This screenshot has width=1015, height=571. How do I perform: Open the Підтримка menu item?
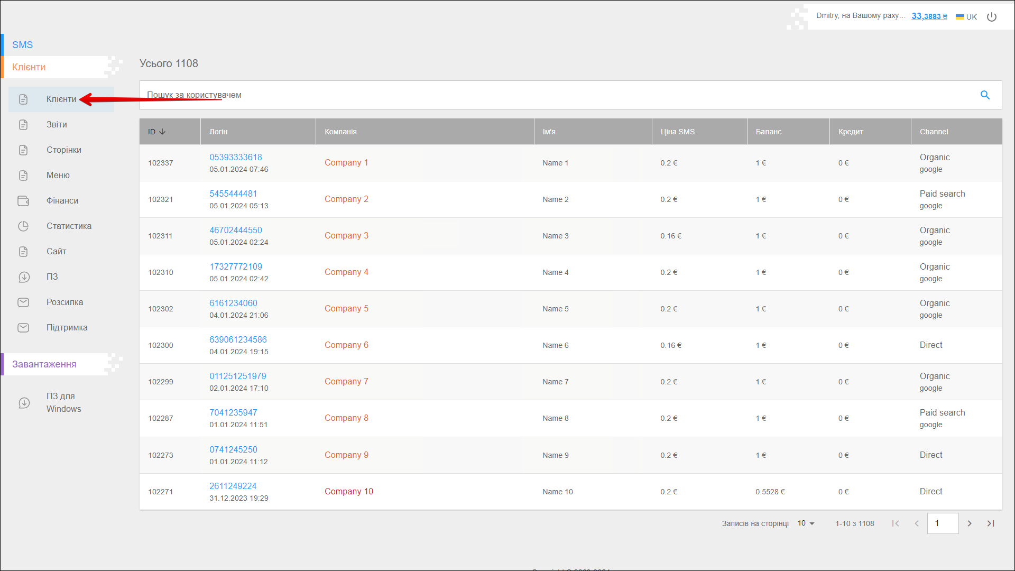point(67,328)
